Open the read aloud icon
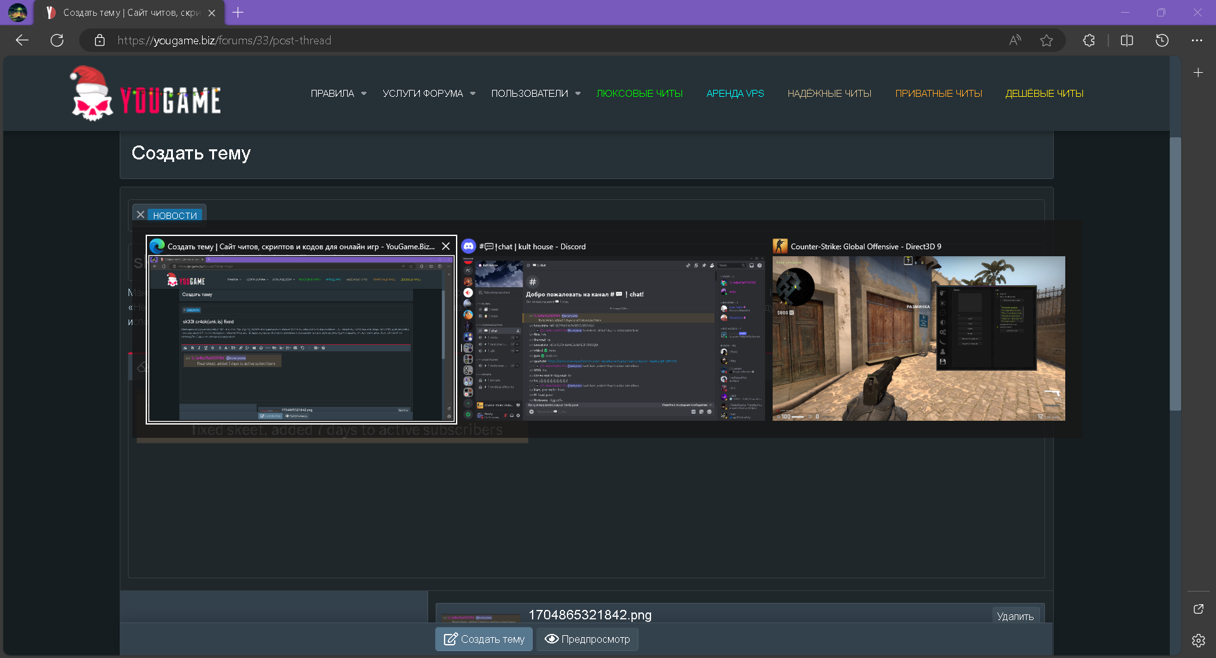The width and height of the screenshot is (1216, 658). click(x=1015, y=40)
